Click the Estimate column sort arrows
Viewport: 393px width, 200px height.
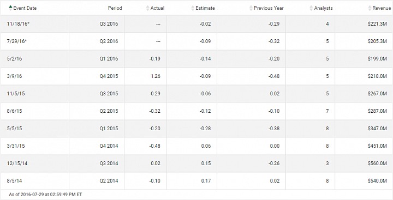coord(193,8)
